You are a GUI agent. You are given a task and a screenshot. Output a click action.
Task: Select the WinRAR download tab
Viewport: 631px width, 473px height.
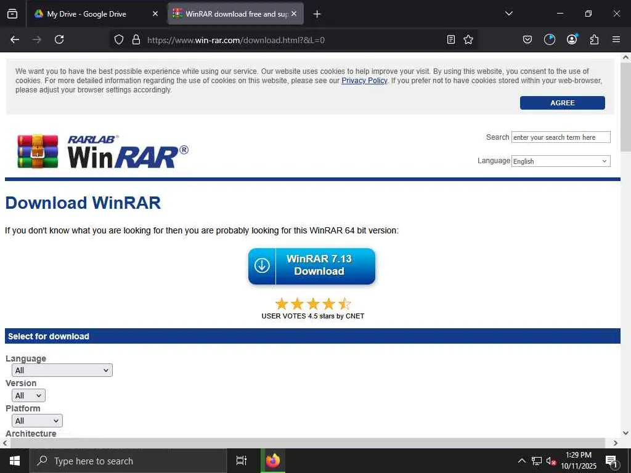click(x=235, y=14)
